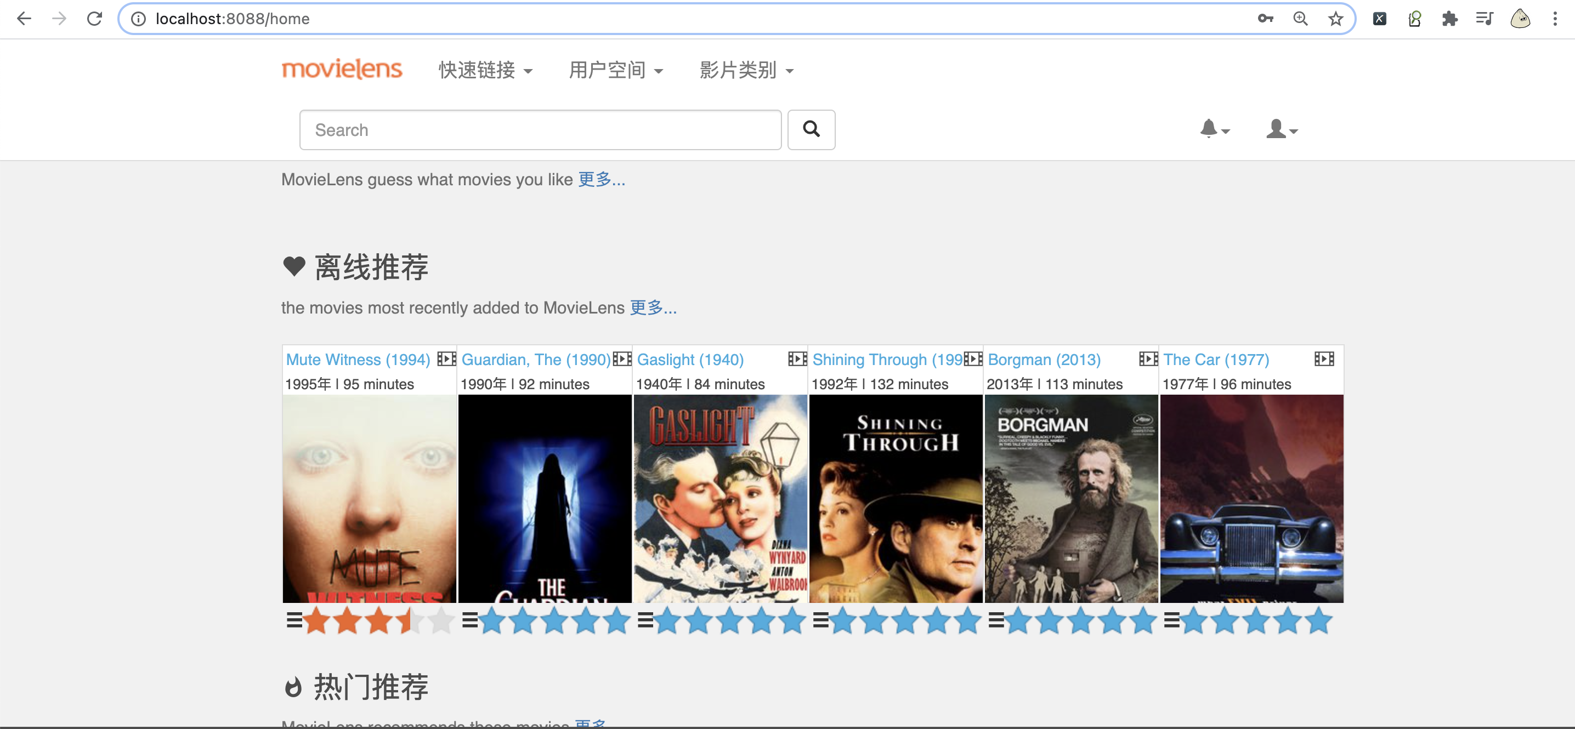Click the search magnifier button
This screenshot has height=729, width=1575.
pos(811,129)
